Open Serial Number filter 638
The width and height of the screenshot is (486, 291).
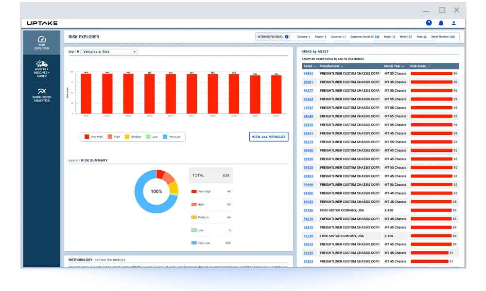[452, 37]
